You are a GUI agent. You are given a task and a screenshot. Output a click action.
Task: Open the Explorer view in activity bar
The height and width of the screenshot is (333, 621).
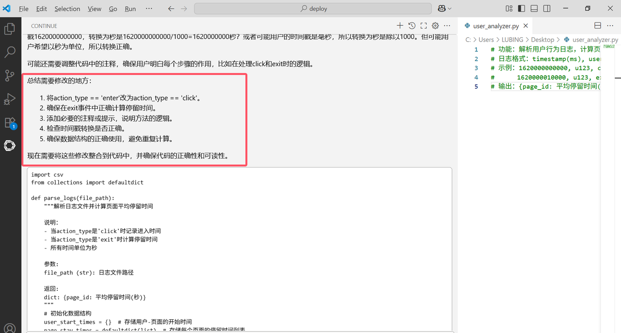10,29
